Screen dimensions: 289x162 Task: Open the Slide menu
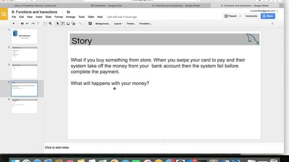[48, 17]
